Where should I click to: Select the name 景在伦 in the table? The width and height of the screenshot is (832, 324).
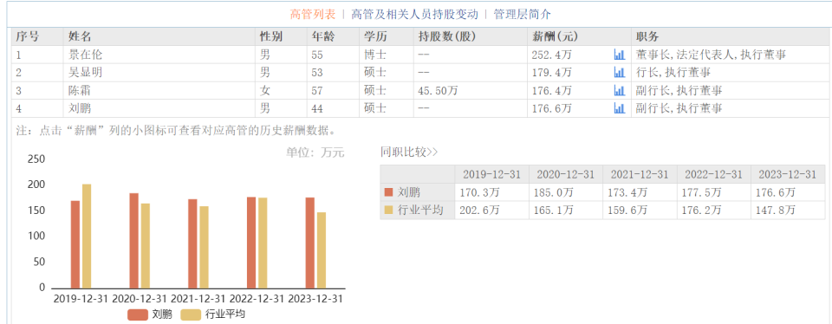click(x=86, y=55)
